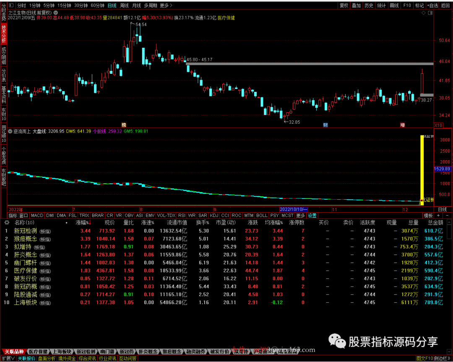Open the 个股龙虎 sidebar tab

click(x=4, y=156)
